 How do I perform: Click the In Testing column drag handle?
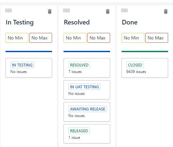pos(8,10)
